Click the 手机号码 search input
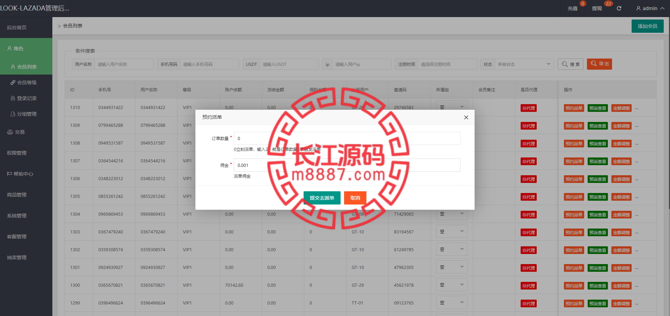This screenshot has width=670, height=316. pyautogui.click(x=209, y=64)
